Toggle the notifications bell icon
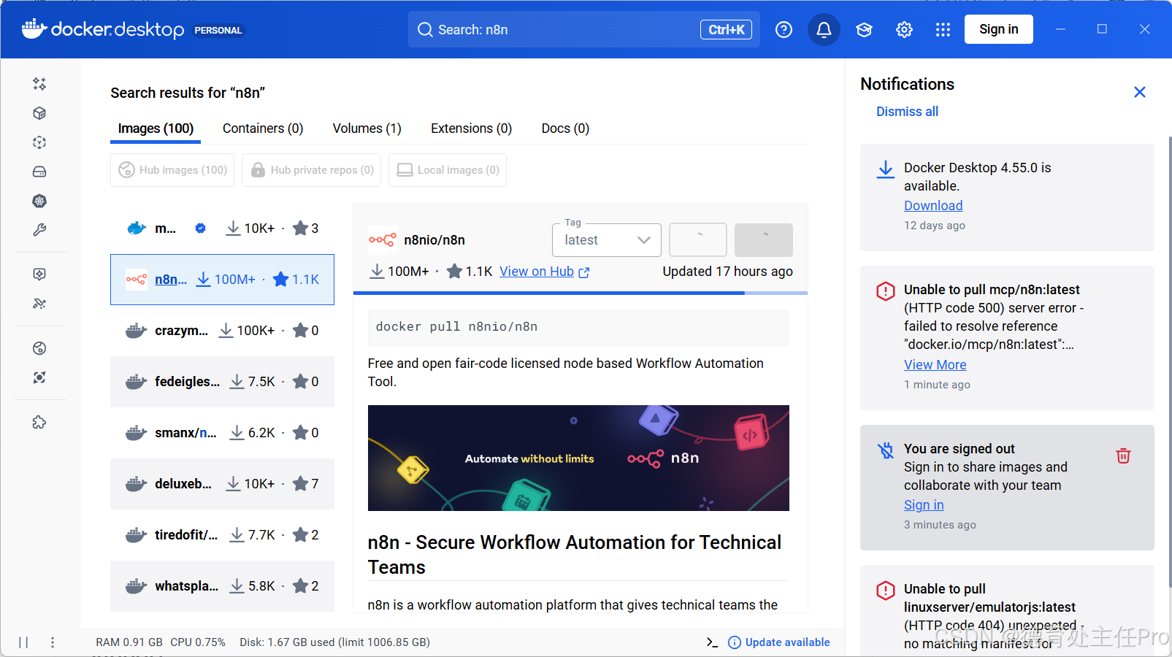 [824, 29]
